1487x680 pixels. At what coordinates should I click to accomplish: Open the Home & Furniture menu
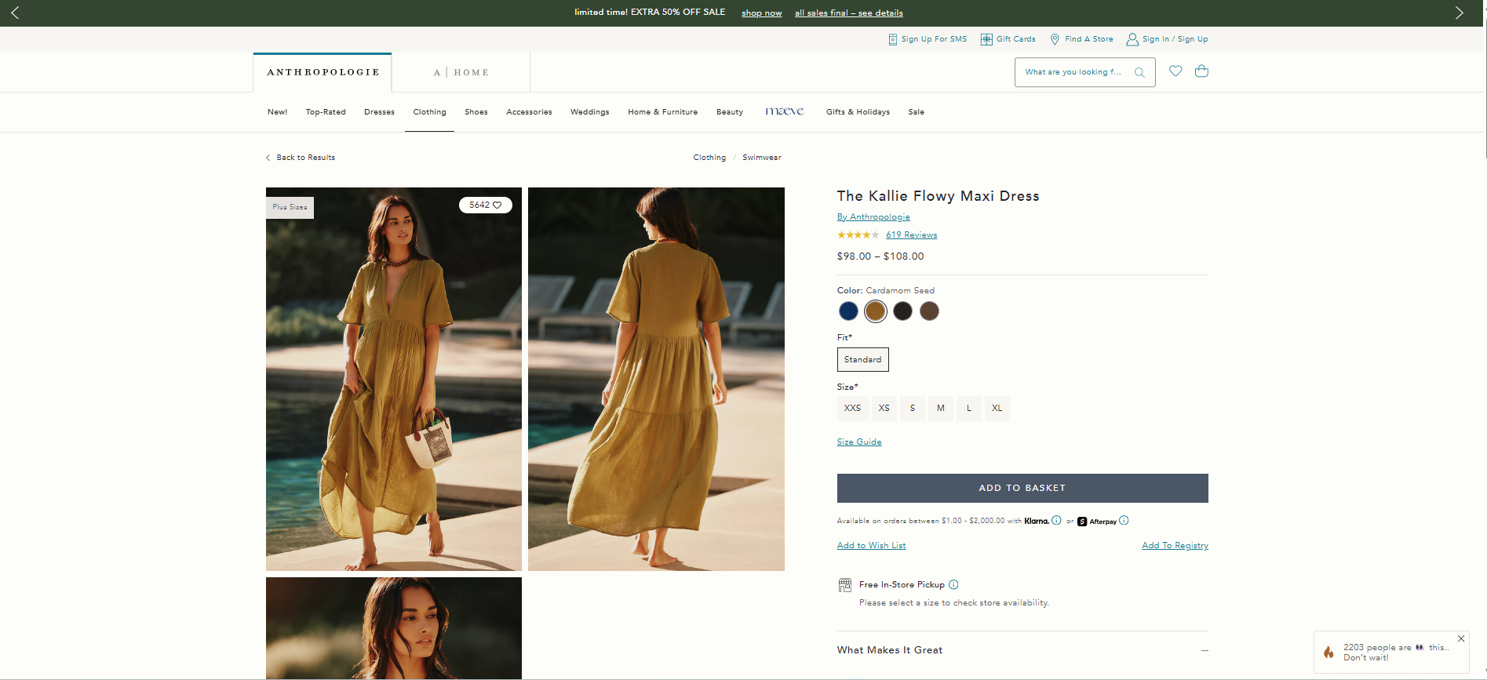coord(662,112)
